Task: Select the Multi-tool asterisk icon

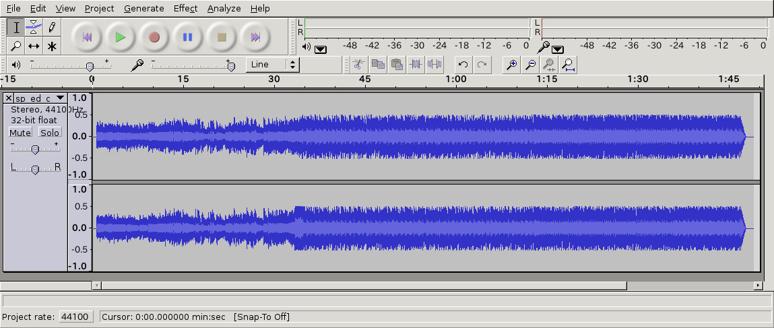Action: tap(52, 46)
